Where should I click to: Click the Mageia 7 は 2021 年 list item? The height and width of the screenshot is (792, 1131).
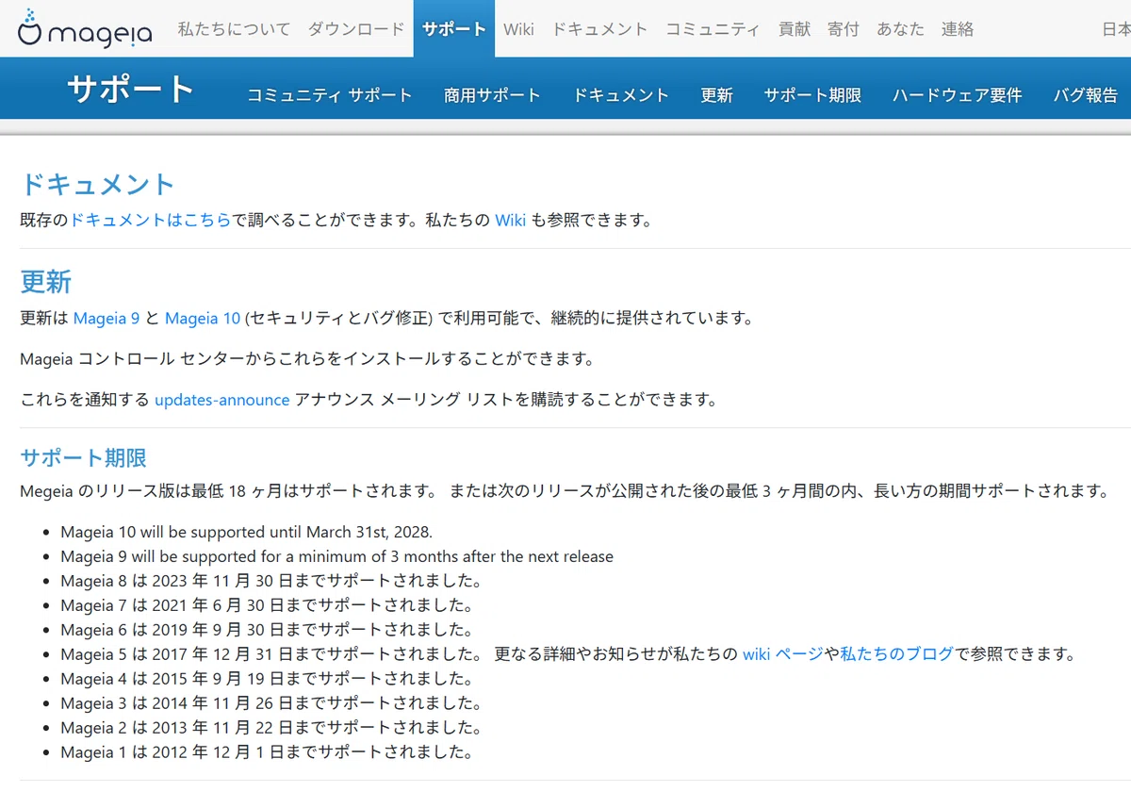click(267, 605)
